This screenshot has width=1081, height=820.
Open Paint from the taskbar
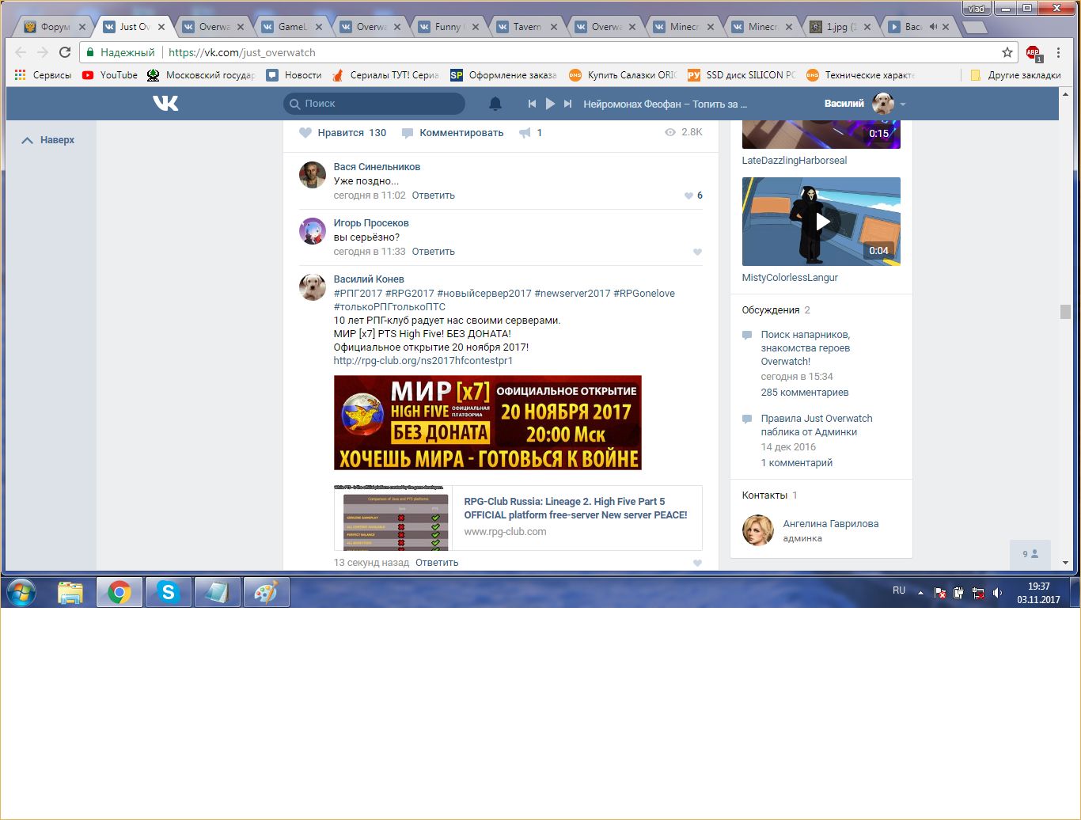pos(266,592)
